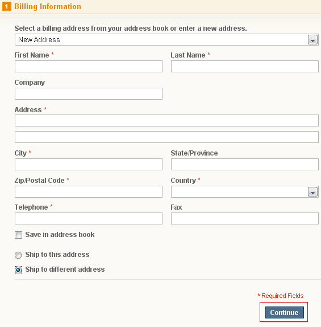Open the Country select box
The width and height of the screenshot is (321, 327).
245,191
